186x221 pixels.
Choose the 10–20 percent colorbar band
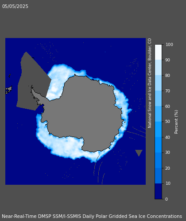(158, 175)
